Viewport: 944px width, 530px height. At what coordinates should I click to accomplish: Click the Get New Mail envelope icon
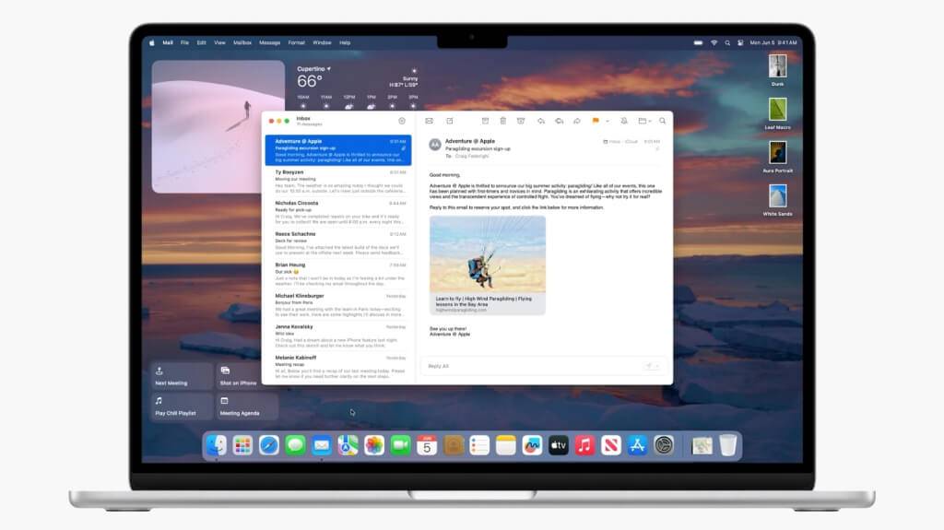(429, 121)
